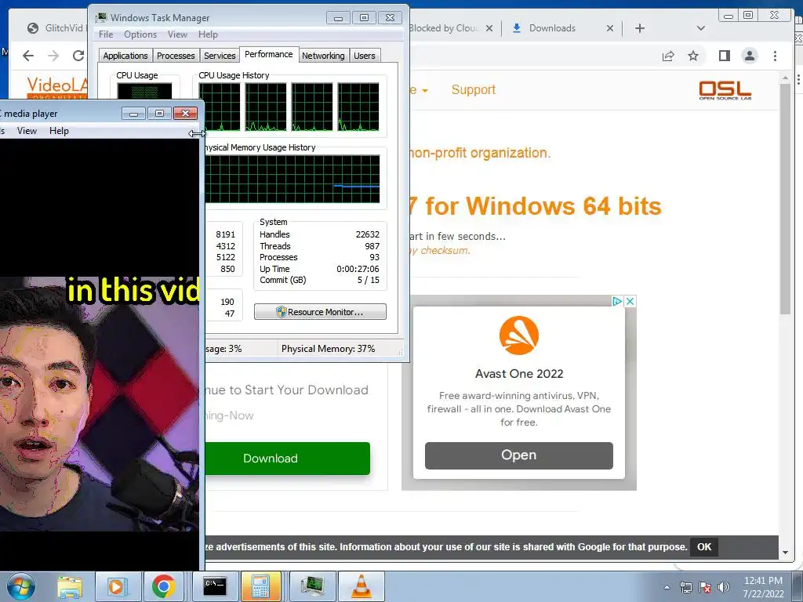This screenshot has height=602, width=803.
Task: Click the Physical Memory Usage History graph
Action: [292, 180]
